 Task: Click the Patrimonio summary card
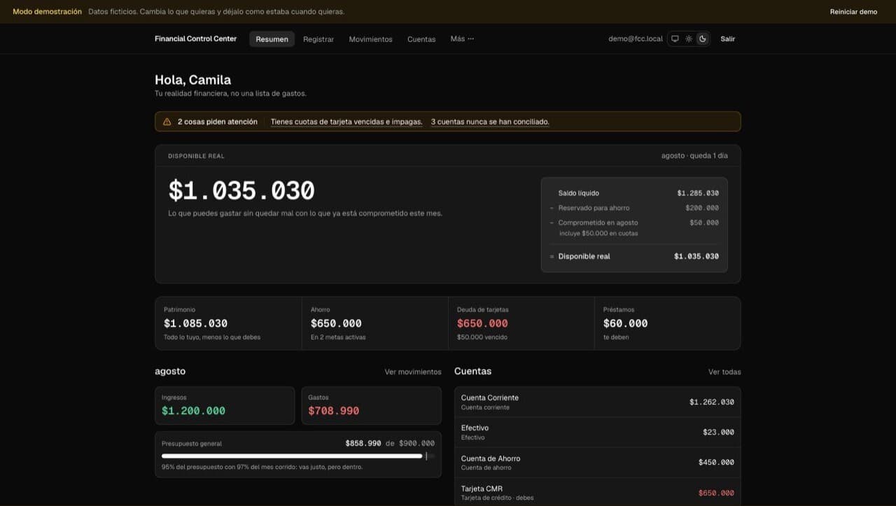[x=228, y=323]
